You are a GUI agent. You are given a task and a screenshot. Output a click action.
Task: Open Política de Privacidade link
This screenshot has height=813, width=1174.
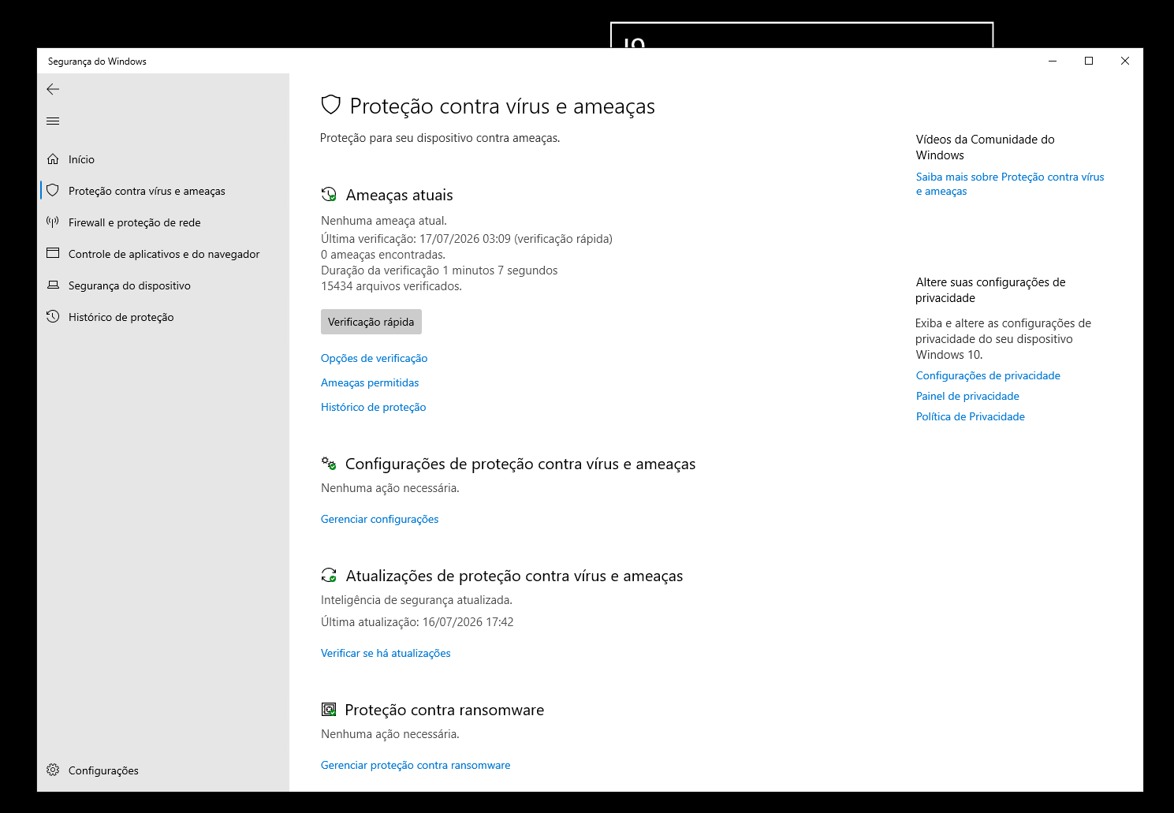coord(971,416)
